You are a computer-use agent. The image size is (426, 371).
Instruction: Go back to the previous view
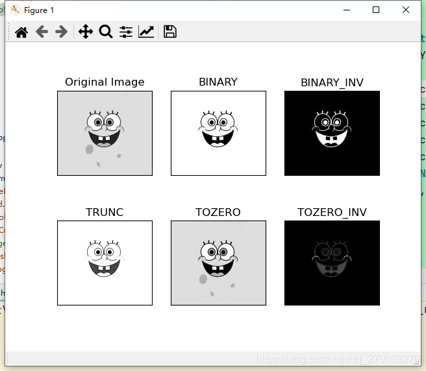click(x=42, y=32)
